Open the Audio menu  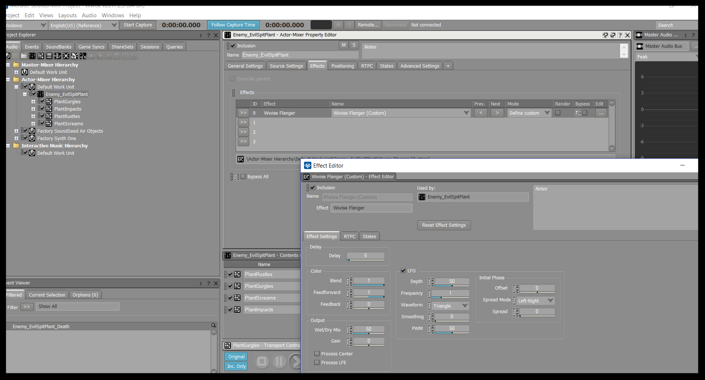tap(89, 15)
